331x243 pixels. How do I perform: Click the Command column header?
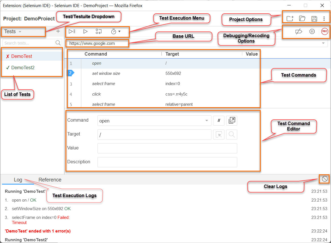click(x=96, y=54)
